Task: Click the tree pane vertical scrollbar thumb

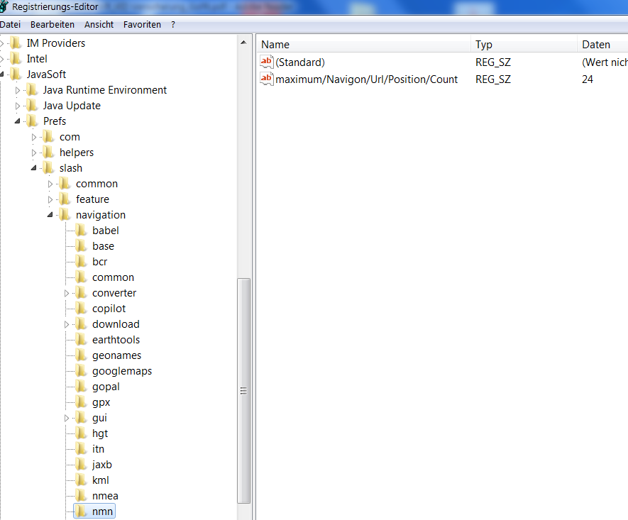Action: click(x=243, y=390)
